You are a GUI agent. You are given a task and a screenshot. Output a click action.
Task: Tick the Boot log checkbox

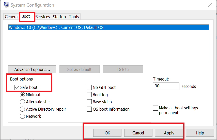point(89,95)
